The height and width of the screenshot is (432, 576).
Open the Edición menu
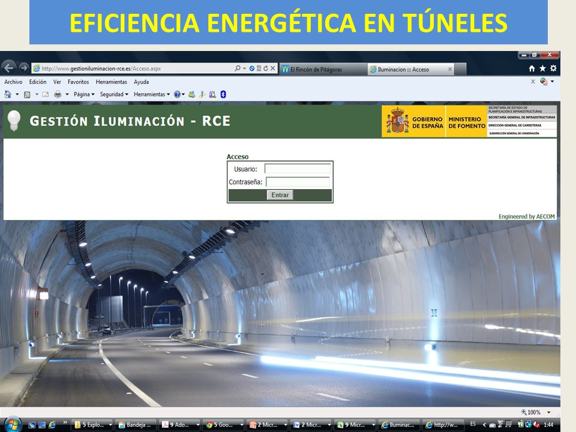point(38,82)
